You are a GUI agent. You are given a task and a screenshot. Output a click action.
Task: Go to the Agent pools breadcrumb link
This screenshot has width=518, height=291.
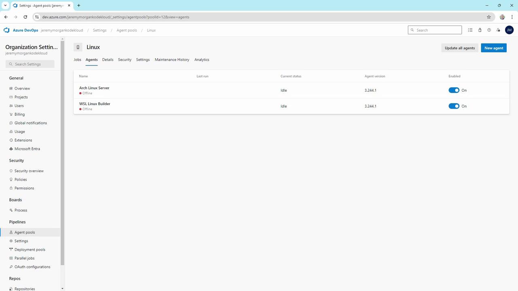coord(127,30)
